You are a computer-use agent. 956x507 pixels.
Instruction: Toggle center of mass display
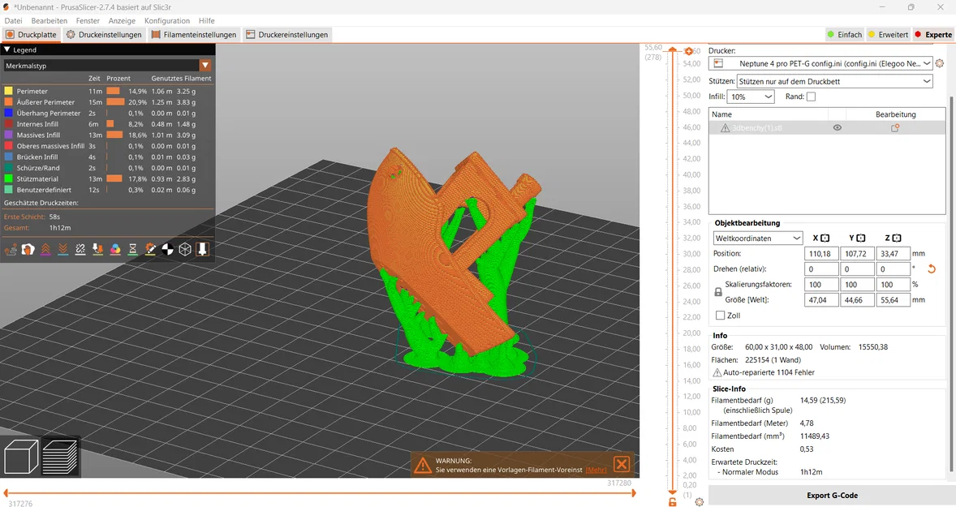(169, 249)
